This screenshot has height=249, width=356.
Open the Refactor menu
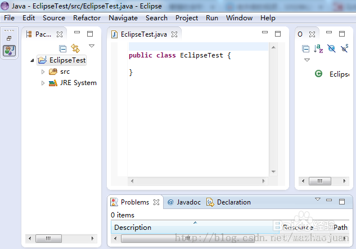pyautogui.click(x=87, y=17)
